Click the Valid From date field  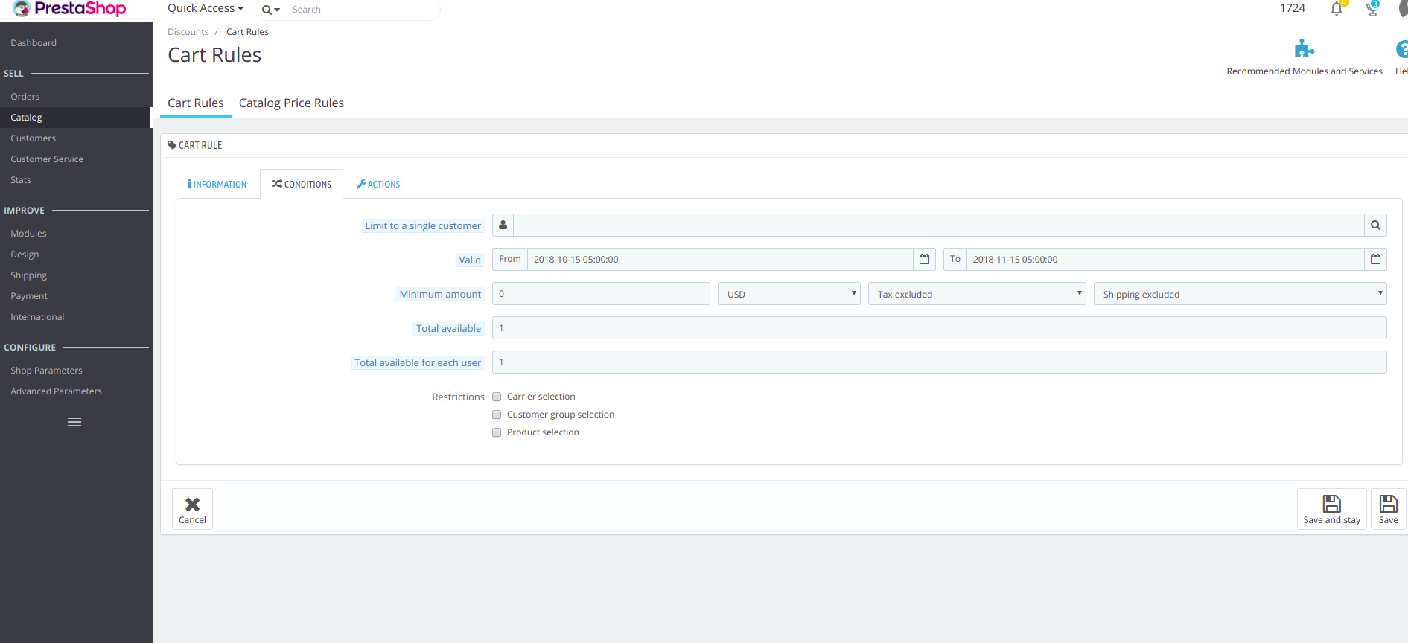720,260
